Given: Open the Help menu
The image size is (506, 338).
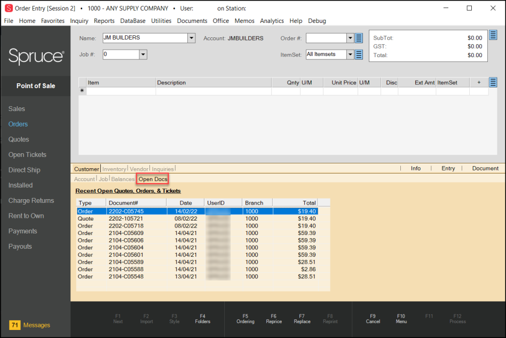Looking at the screenshot, I should click(x=296, y=21).
